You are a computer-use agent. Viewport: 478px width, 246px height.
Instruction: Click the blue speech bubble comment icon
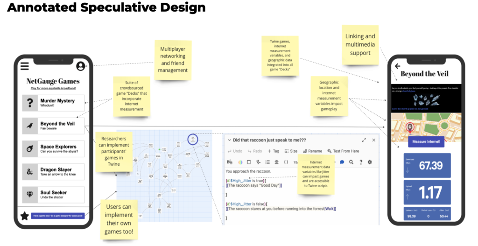click(x=342, y=162)
